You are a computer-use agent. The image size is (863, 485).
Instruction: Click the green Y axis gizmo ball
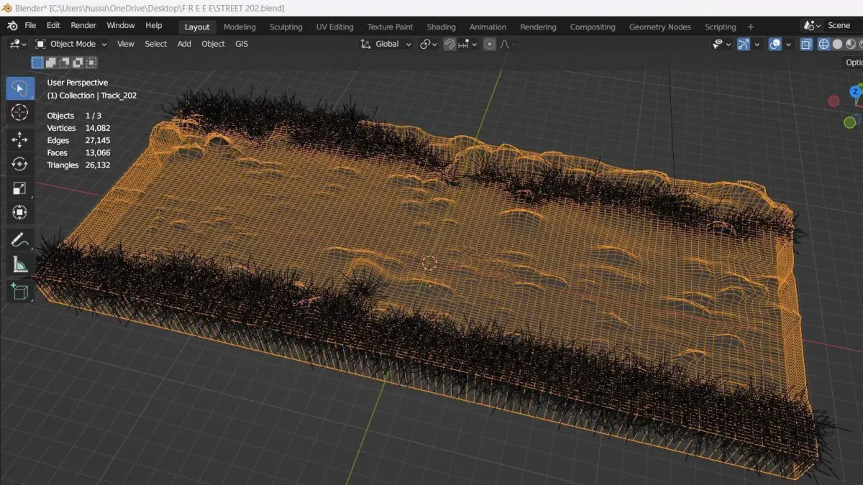point(849,122)
